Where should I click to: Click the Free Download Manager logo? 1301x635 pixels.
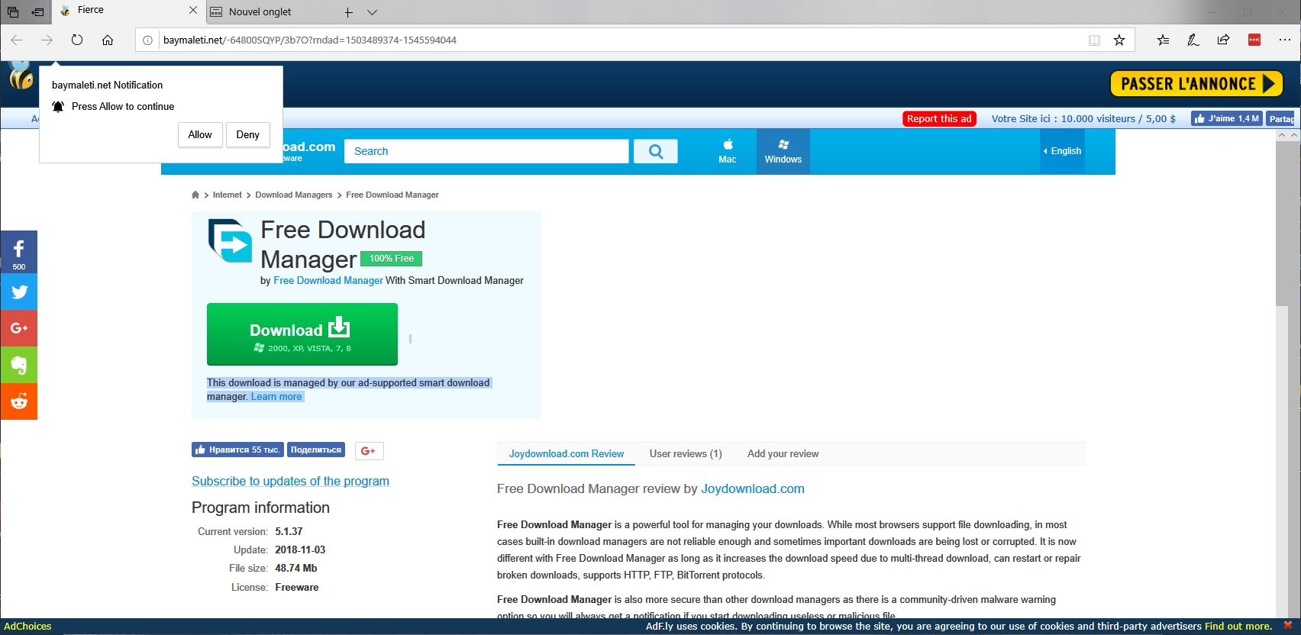pyautogui.click(x=230, y=240)
